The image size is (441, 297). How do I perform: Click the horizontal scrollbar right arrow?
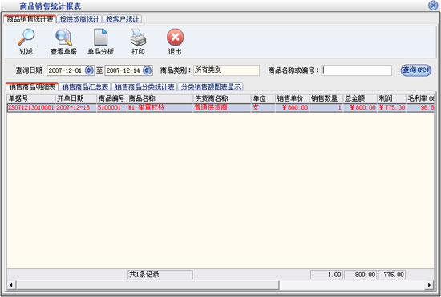[x=429, y=285]
